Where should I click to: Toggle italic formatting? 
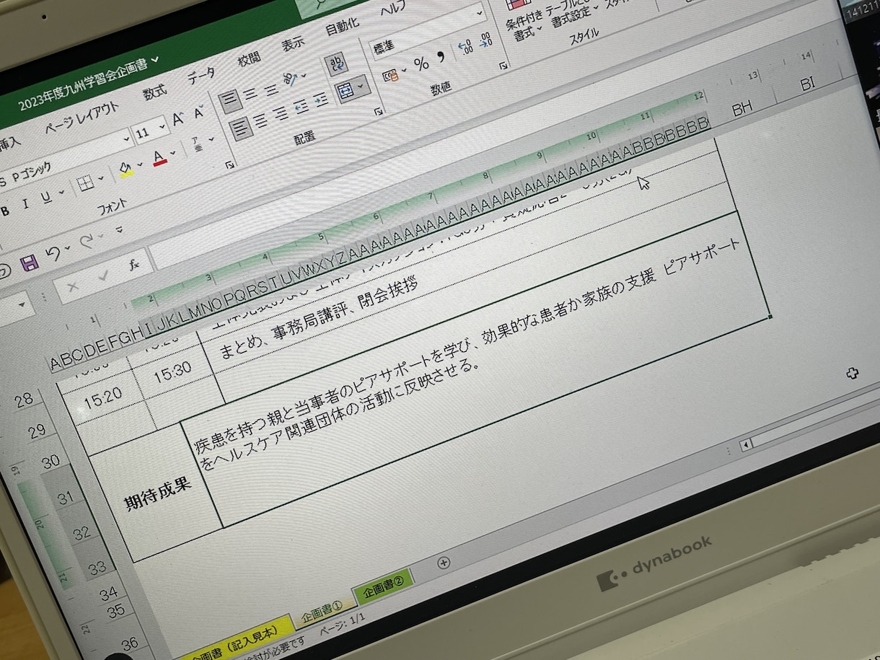coord(26,204)
